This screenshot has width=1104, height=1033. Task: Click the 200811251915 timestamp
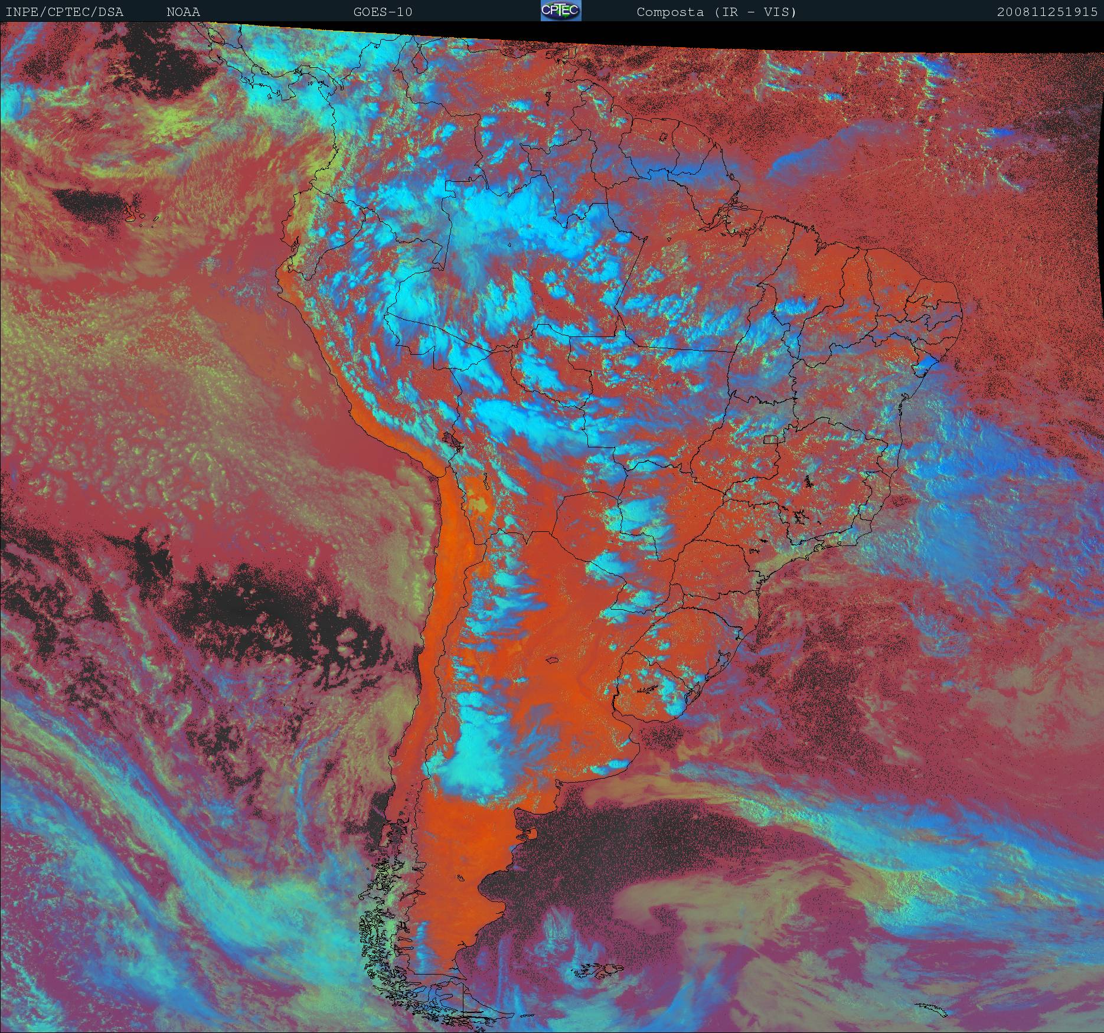click(x=1047, y=12)
